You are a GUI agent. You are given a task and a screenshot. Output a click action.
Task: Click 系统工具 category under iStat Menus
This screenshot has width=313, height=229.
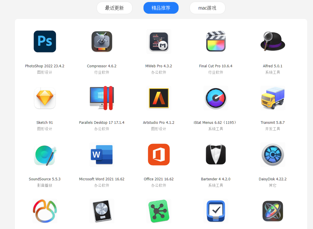[x=216, y=129]
